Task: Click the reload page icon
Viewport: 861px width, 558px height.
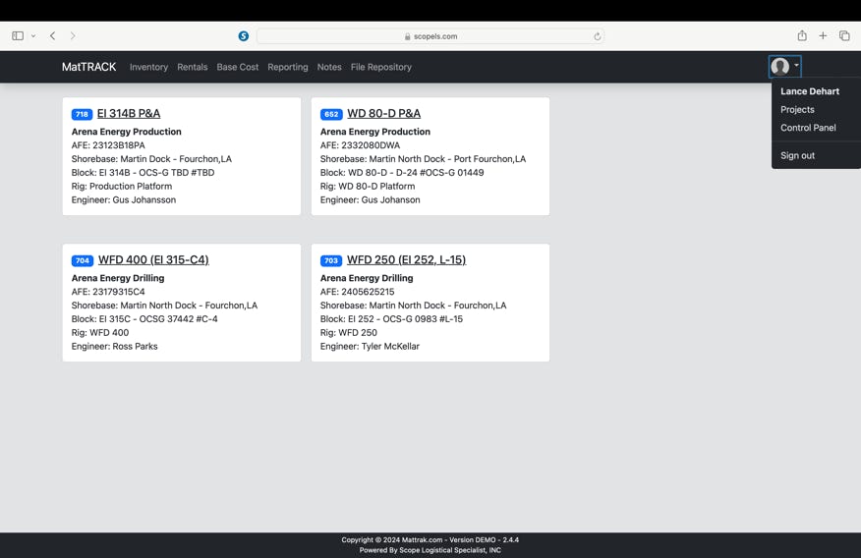Action: [597, 36]
